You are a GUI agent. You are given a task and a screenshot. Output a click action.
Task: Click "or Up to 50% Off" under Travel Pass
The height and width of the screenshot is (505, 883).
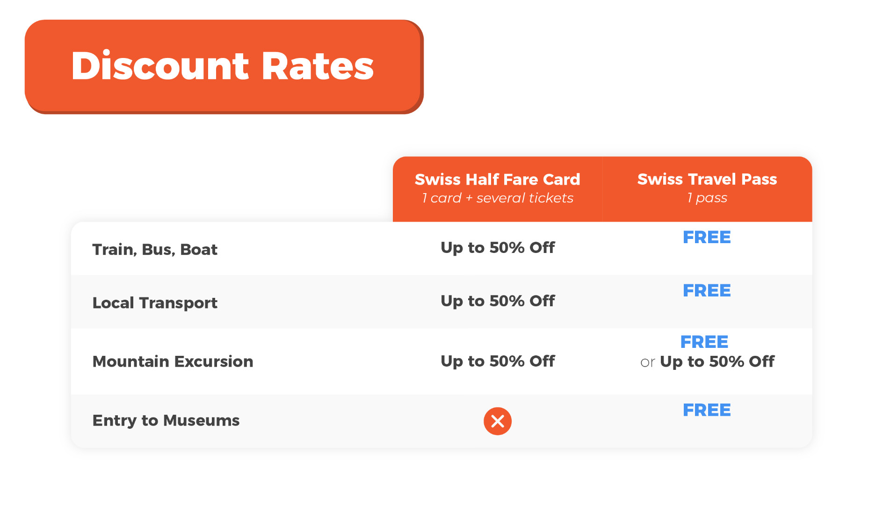707,361
